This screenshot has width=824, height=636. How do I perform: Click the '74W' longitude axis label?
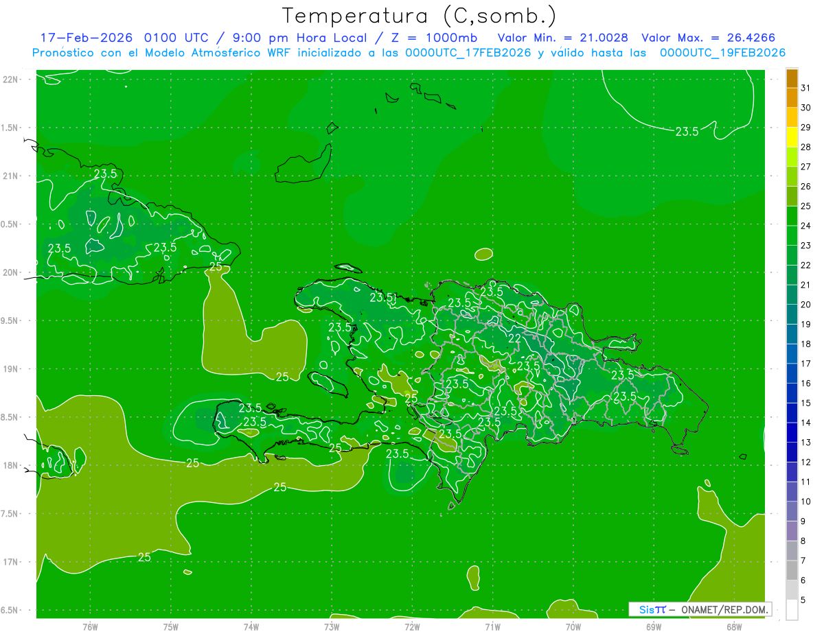click(251, 627)
